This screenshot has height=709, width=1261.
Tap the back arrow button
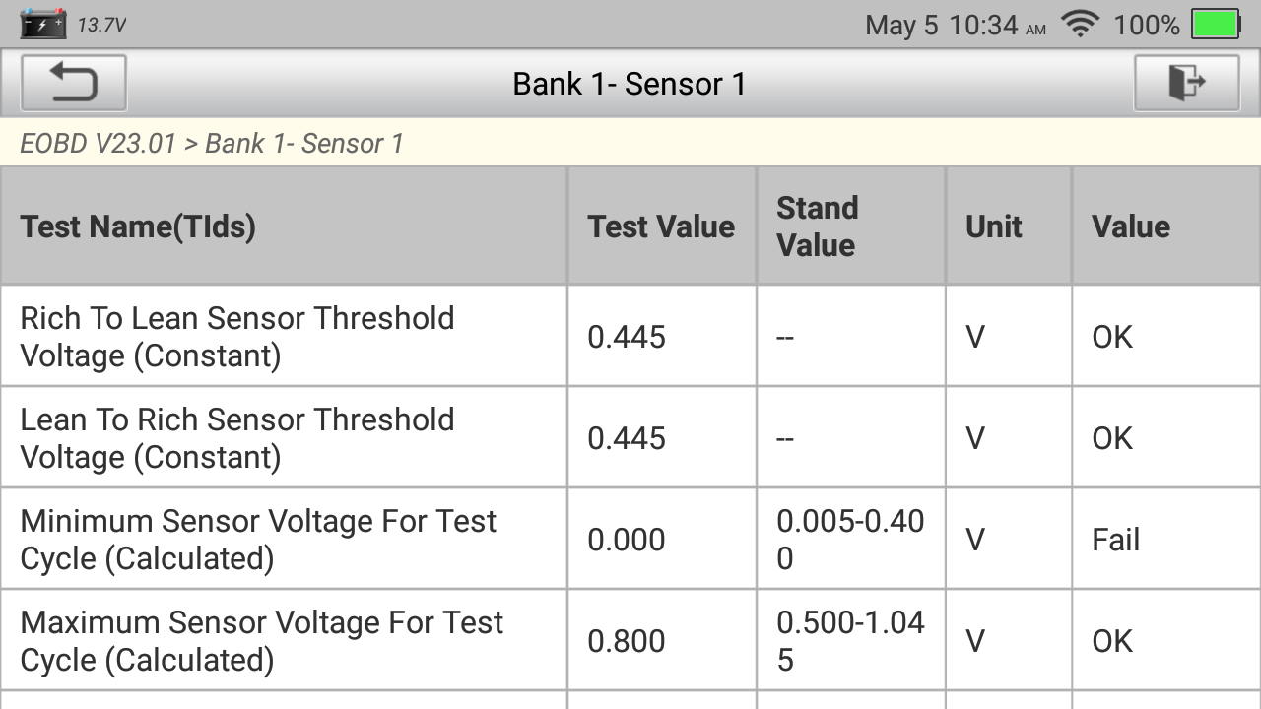coord(74,83)
